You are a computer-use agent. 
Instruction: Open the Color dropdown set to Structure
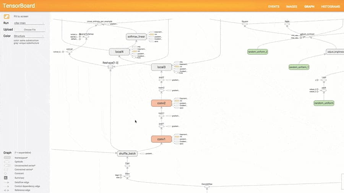point(29,36)
